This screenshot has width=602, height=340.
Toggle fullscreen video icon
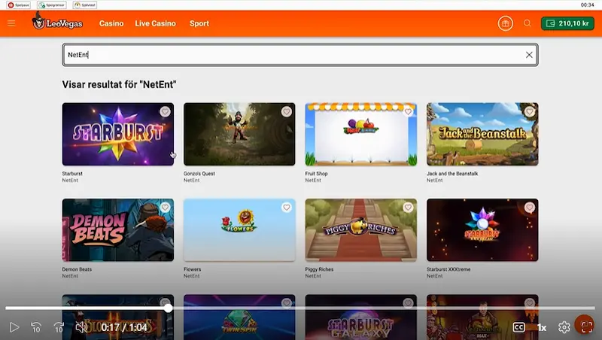pos(586,327)
